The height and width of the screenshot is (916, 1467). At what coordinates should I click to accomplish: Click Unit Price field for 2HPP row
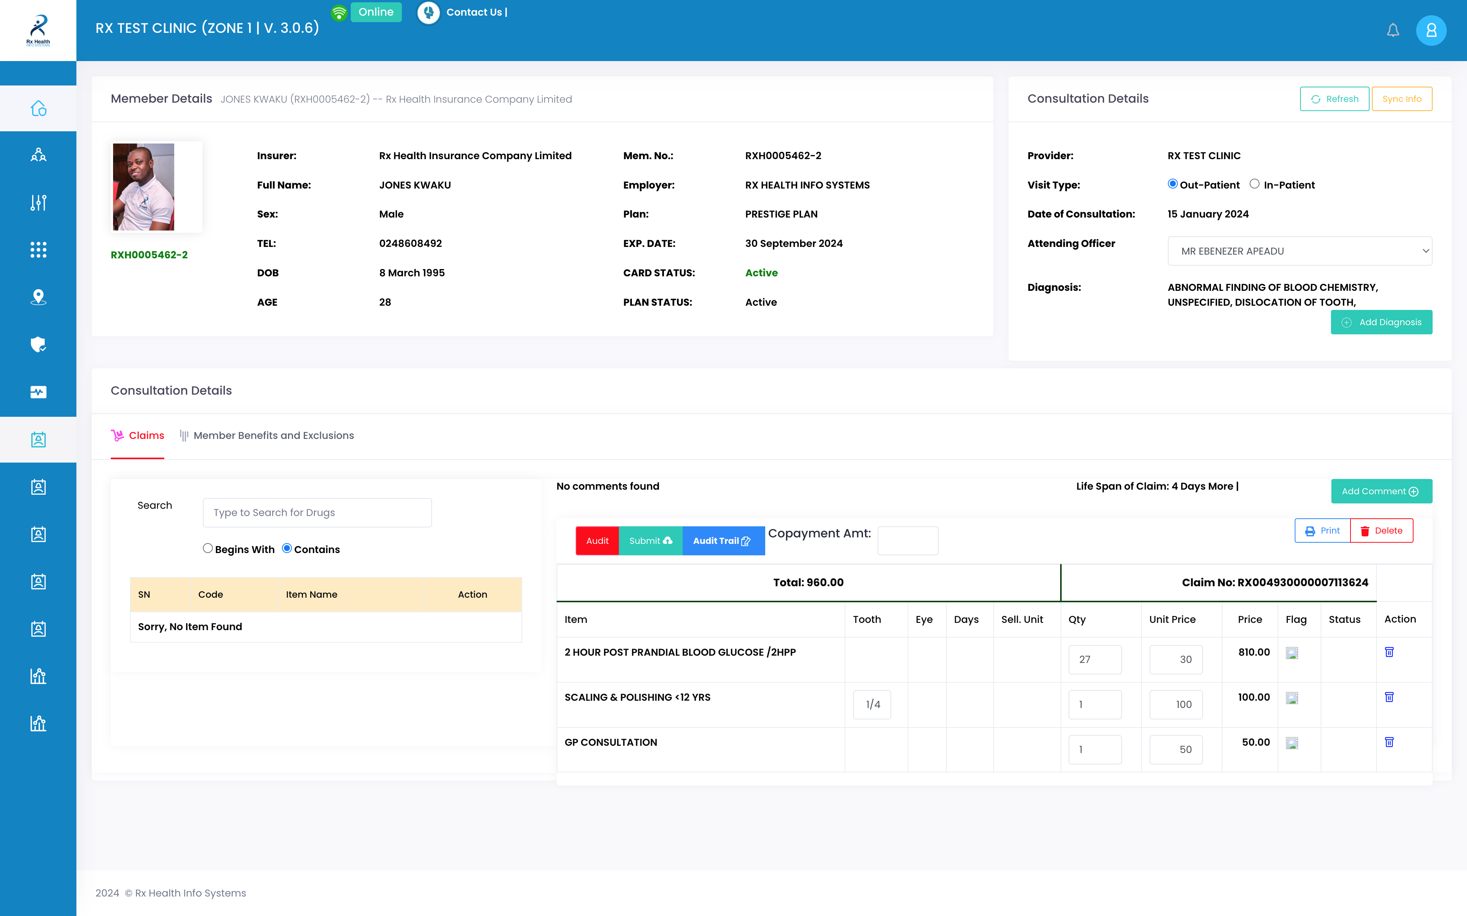(x=1176, y=659)
